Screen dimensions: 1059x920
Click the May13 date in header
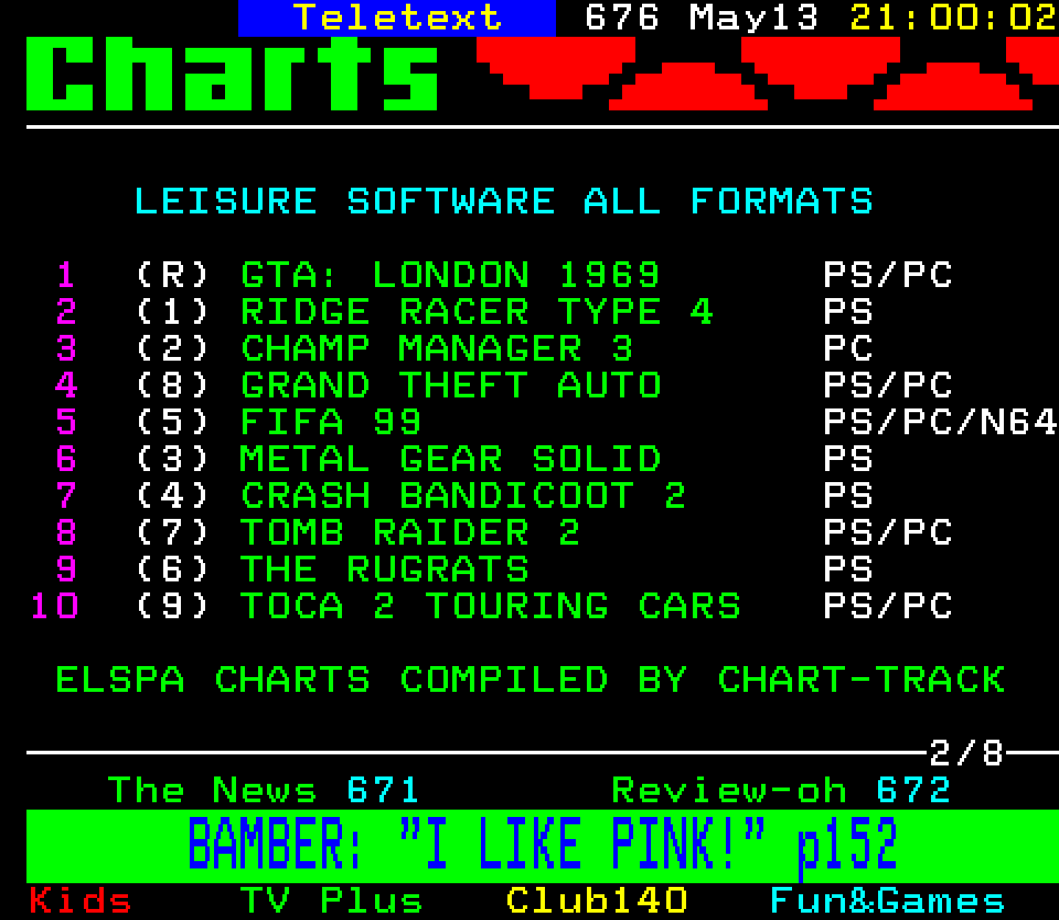point(754,17)
